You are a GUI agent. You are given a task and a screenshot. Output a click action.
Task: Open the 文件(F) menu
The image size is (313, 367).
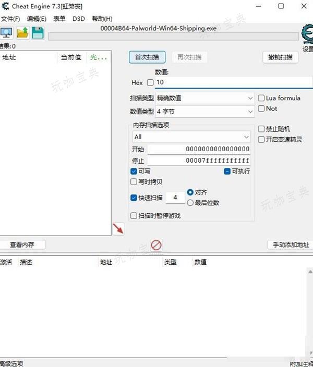pos(10,19)
